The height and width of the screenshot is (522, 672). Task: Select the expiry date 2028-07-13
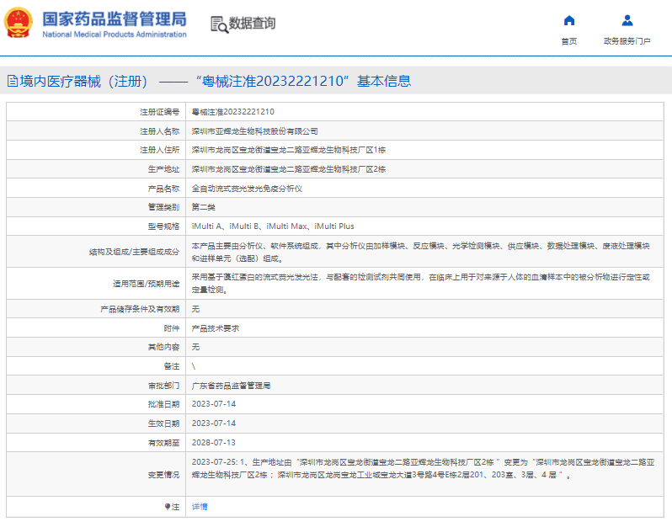pyautogui.click(x=213, y=443)
